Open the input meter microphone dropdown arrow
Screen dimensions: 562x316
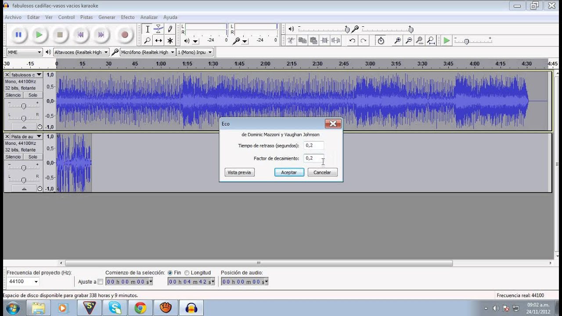pyautogui.click(x=245, y=41)
